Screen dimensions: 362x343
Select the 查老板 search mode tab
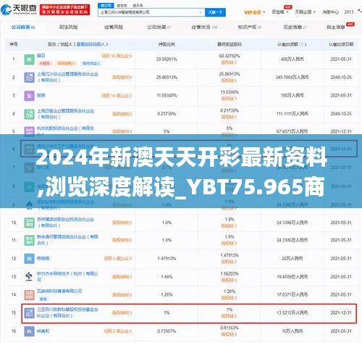pos(122,5)
